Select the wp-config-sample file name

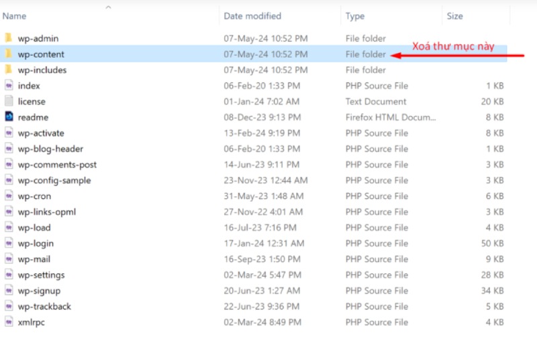pos(54,180)
